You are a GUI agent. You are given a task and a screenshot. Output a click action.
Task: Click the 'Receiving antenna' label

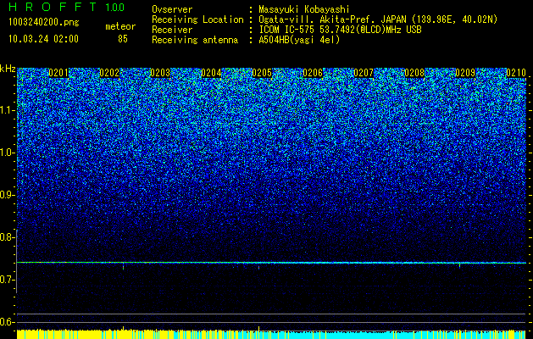pyautogui.click(x=195, y=40)
